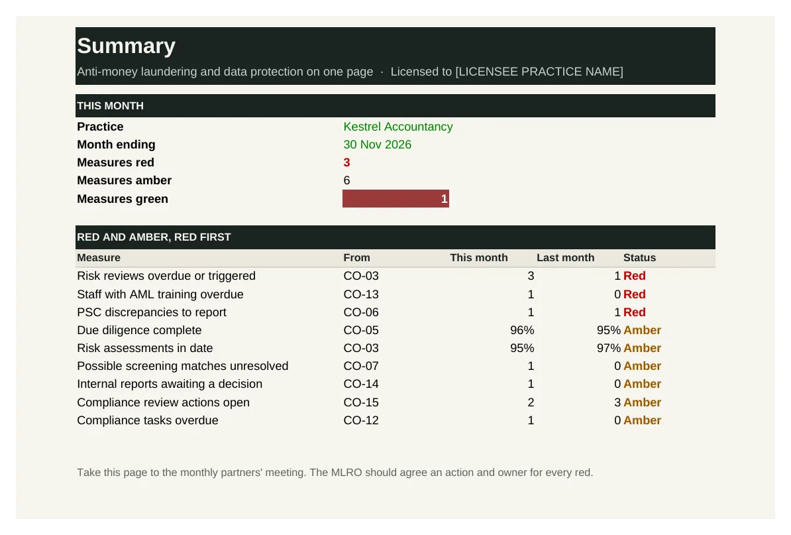Click the "Measures amber" label

124,181
